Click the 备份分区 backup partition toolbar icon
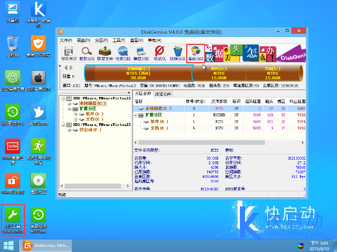 tap(196, 54)
